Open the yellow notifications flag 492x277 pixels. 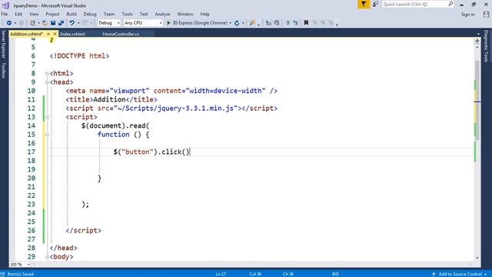pyautogui.click(x=364, y=5)
